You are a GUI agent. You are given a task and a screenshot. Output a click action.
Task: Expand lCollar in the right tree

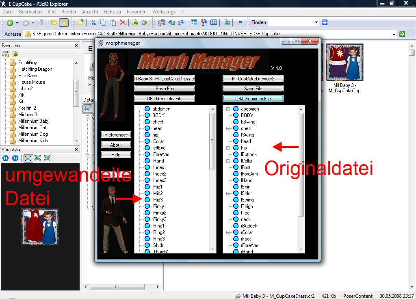click(228, 161)
